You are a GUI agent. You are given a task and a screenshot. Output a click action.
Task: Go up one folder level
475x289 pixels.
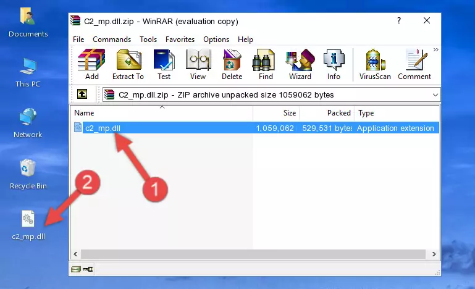click(x=82, y=94)
